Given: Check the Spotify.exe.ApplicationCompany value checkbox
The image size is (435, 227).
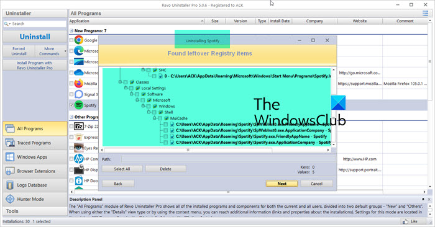Looking at the screenshot, I should pos(166,143).
